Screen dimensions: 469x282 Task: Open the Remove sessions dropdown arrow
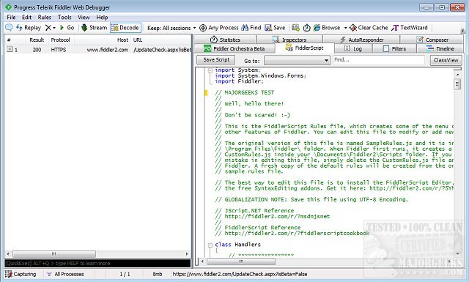(54, 28)
